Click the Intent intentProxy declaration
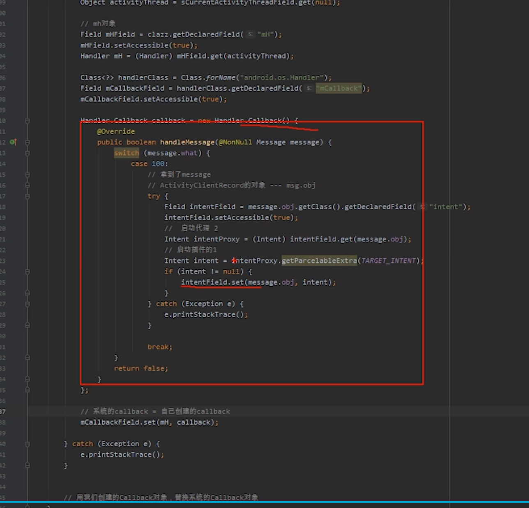 pos(287,239)
